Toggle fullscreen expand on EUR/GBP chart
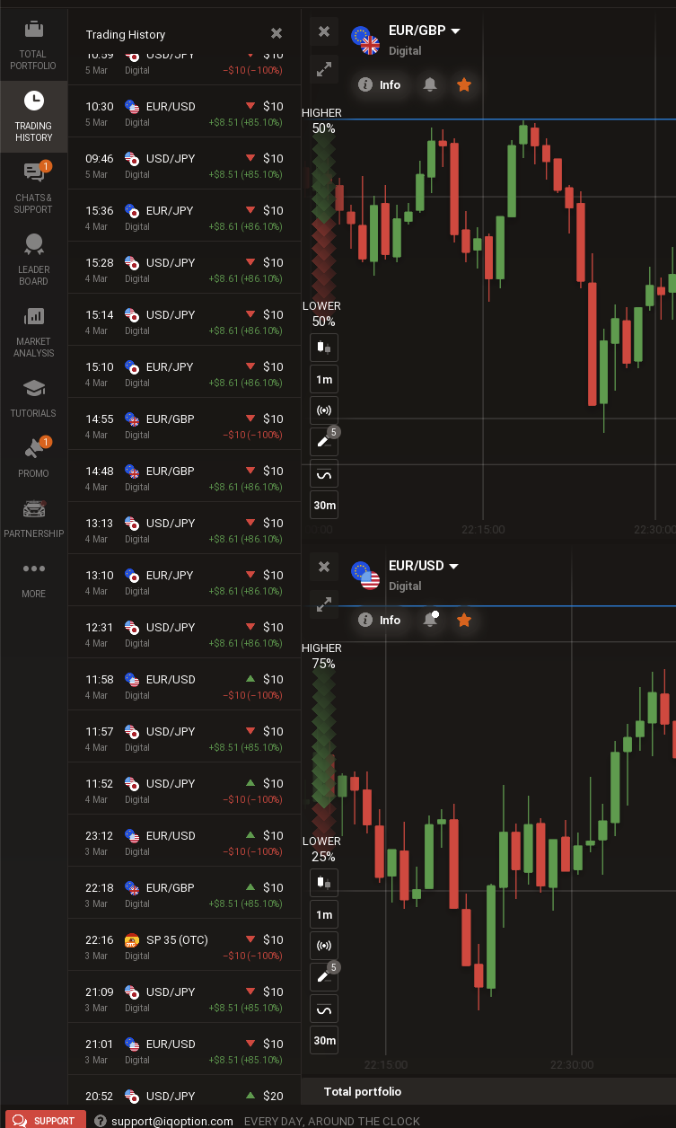Image resolution: width=676 pixels, height=1128 pixels. 324,68
